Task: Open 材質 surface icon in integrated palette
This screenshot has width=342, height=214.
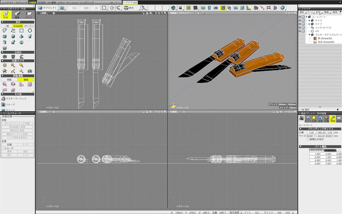Action: (x=326, y=119)
